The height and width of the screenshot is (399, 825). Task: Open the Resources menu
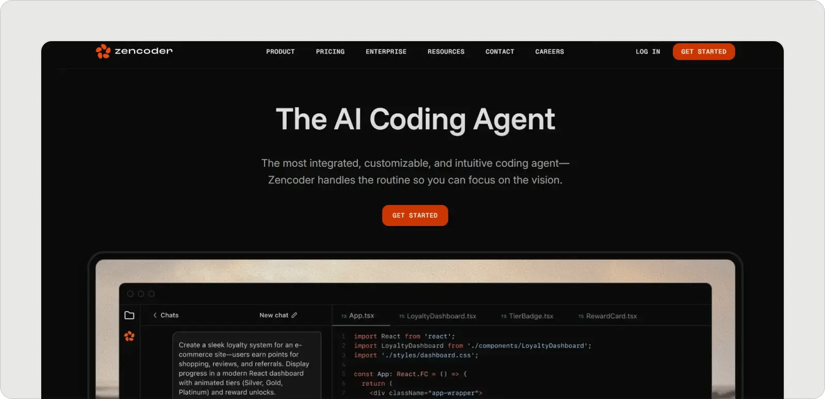point(446,51)
